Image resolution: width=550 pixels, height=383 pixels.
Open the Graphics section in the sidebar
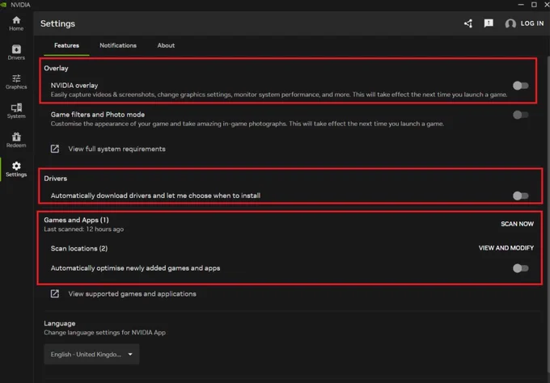pyautogui.click(x=16, y=82)
